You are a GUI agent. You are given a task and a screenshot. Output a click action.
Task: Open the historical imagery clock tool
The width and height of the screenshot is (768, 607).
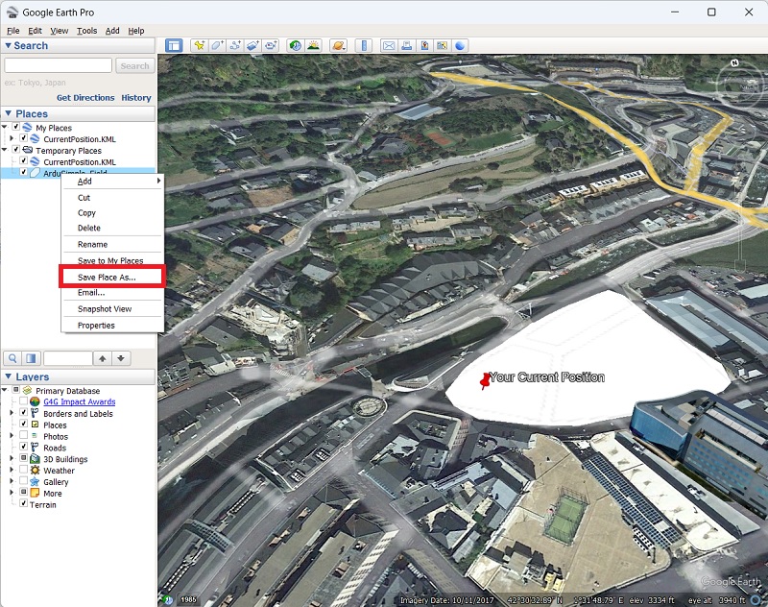[x=295, y=45]
